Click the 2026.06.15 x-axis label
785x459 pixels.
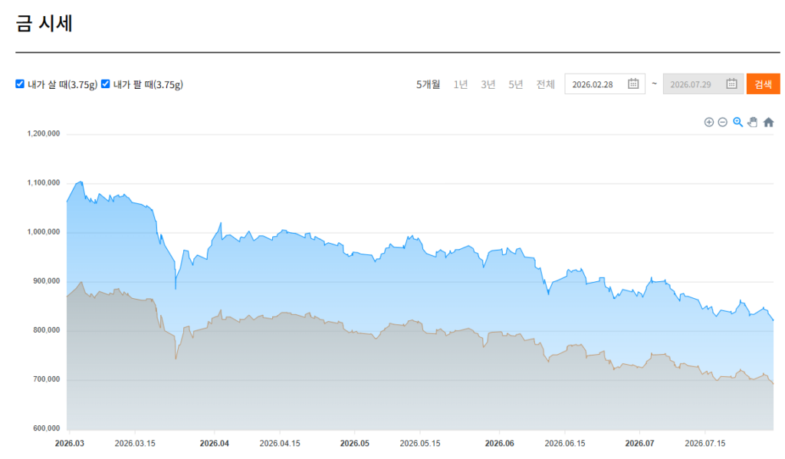pos(565,444)
